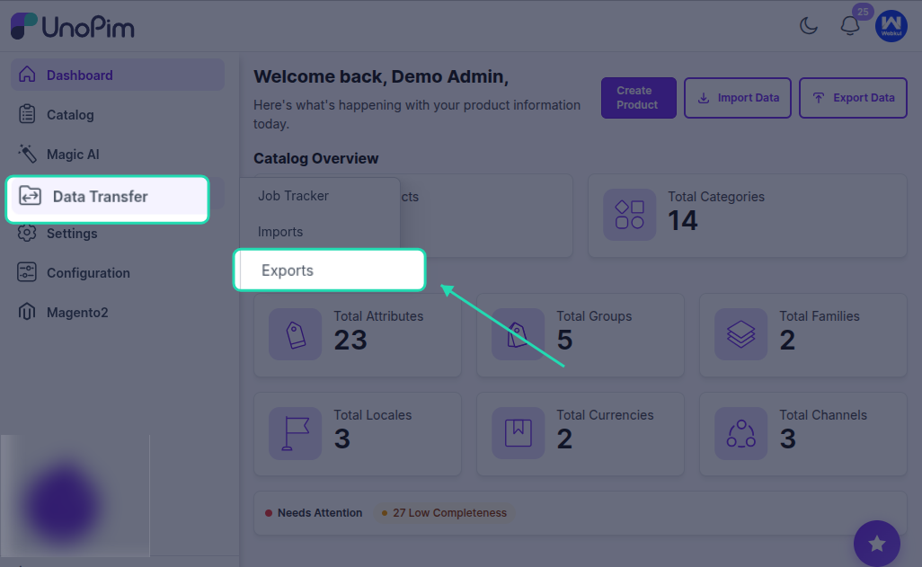
Task: Click the floating star button
Action: (x=877, y=544)
